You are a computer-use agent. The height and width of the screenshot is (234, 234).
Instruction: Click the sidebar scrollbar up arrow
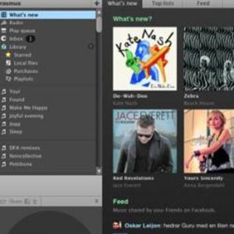pos(99,13)
